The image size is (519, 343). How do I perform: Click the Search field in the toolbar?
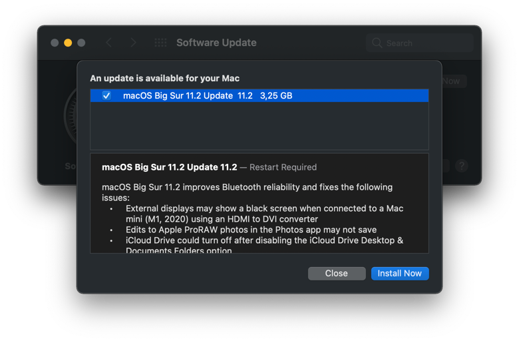[426, 43]
